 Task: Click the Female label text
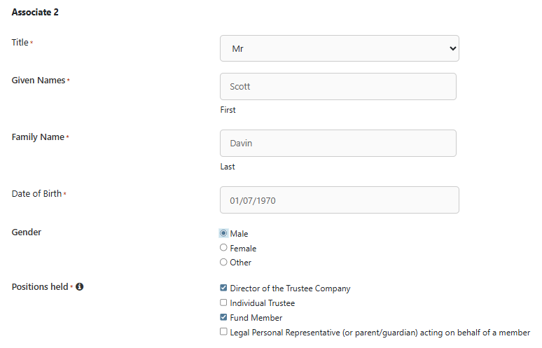pyautogui.click(x=243, y=249)
